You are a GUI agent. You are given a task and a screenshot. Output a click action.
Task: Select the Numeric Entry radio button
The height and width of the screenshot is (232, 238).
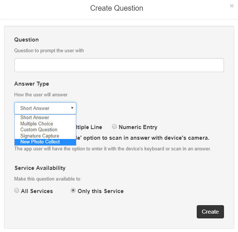(114, 126)
